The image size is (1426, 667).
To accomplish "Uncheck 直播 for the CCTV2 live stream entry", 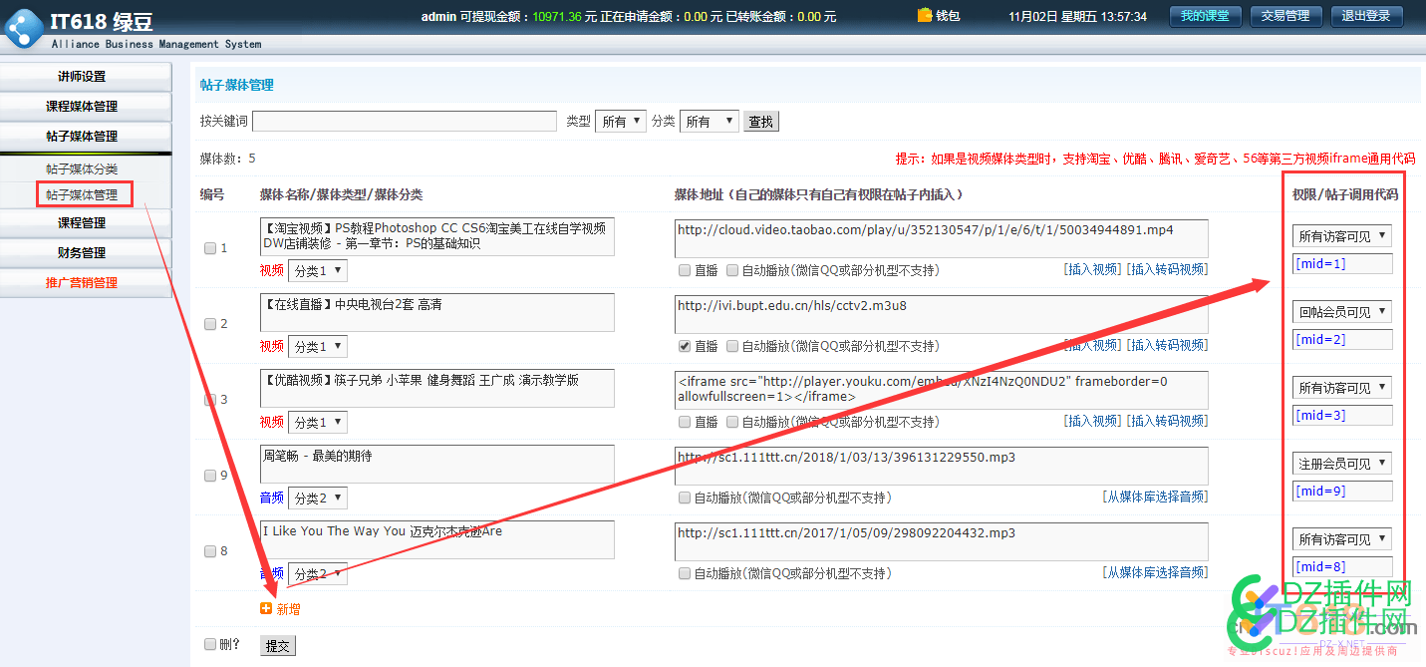I will [686, 345].
